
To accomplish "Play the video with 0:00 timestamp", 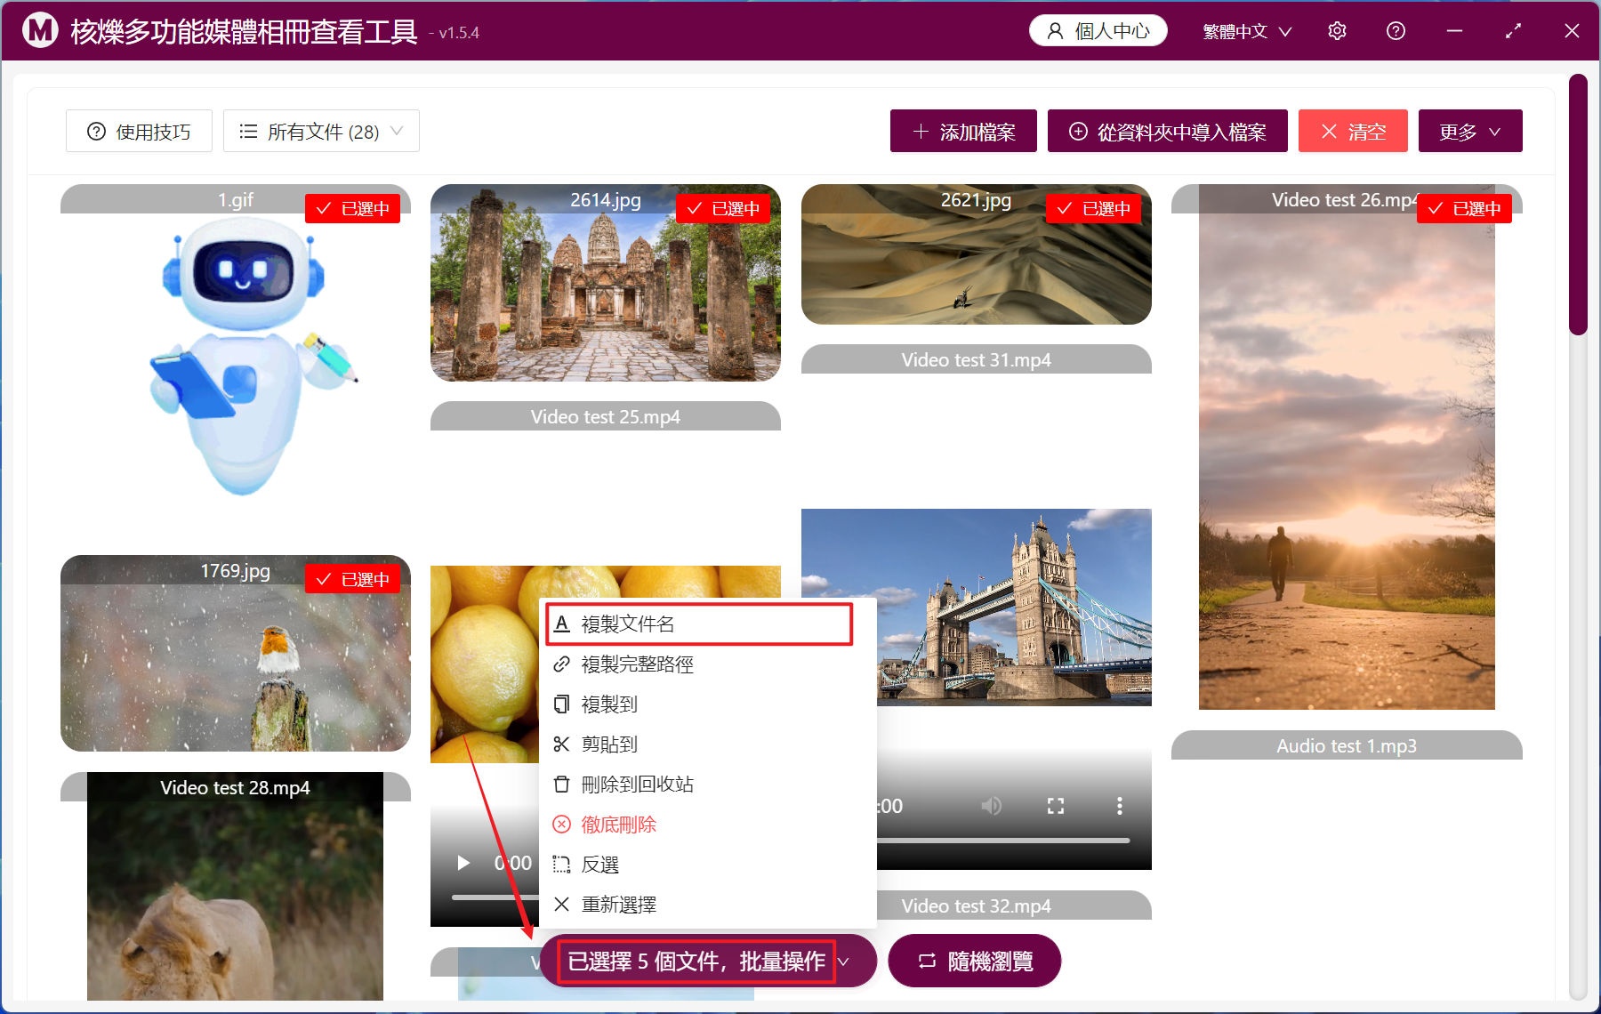I will pyautogui.click(x=463, y=863).
